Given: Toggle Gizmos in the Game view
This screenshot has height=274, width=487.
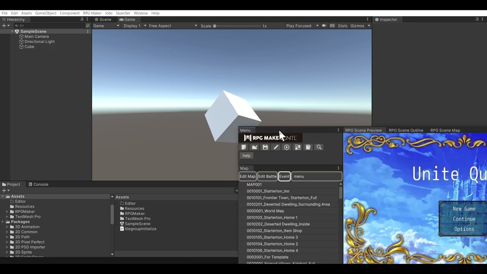Looking at the screenshot, I should (357, 26).
